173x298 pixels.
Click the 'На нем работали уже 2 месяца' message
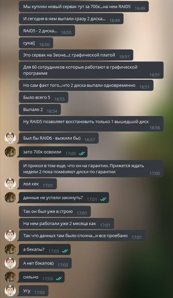pyautogui.click(x=66, y=223)
